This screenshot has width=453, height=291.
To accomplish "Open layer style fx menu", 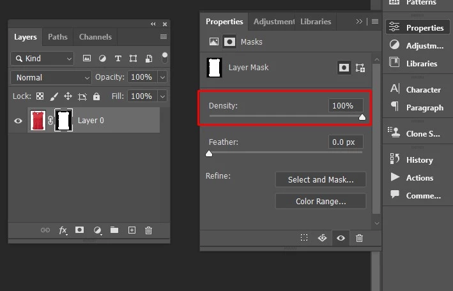I will (x=63, y=230).
